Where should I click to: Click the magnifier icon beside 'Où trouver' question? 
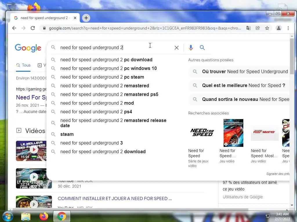coord(195,72)
